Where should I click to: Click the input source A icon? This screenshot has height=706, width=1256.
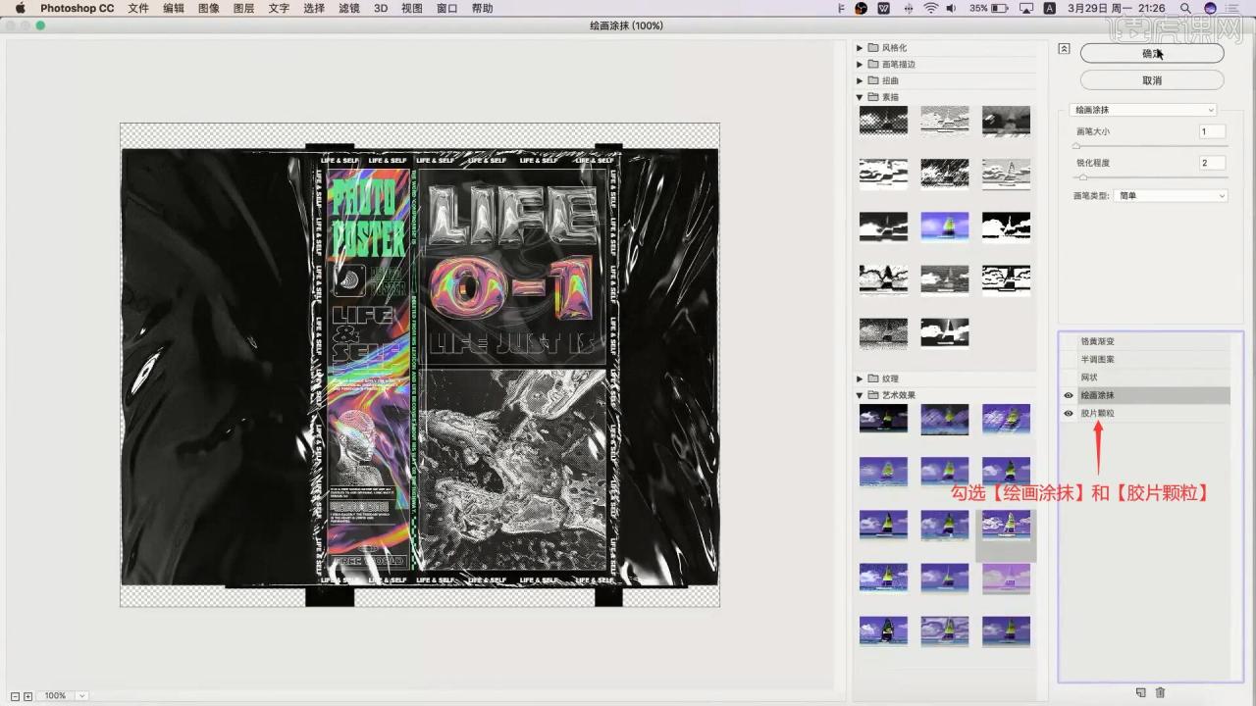[x=1049, y=8]
